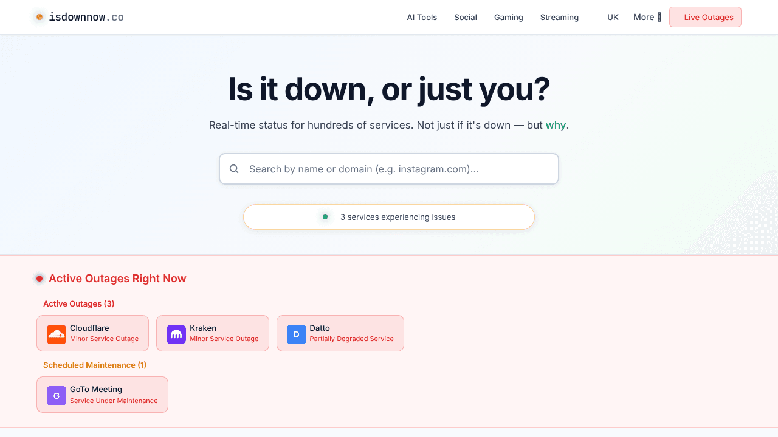Click the isdownnow.co sun logo icon
Image resolution: width=778 pixels, height=437 pixels.
[x=40, y=17]
